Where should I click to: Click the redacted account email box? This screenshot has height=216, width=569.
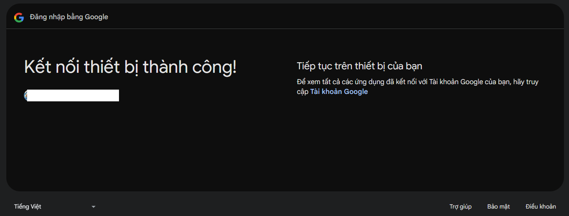73,95
